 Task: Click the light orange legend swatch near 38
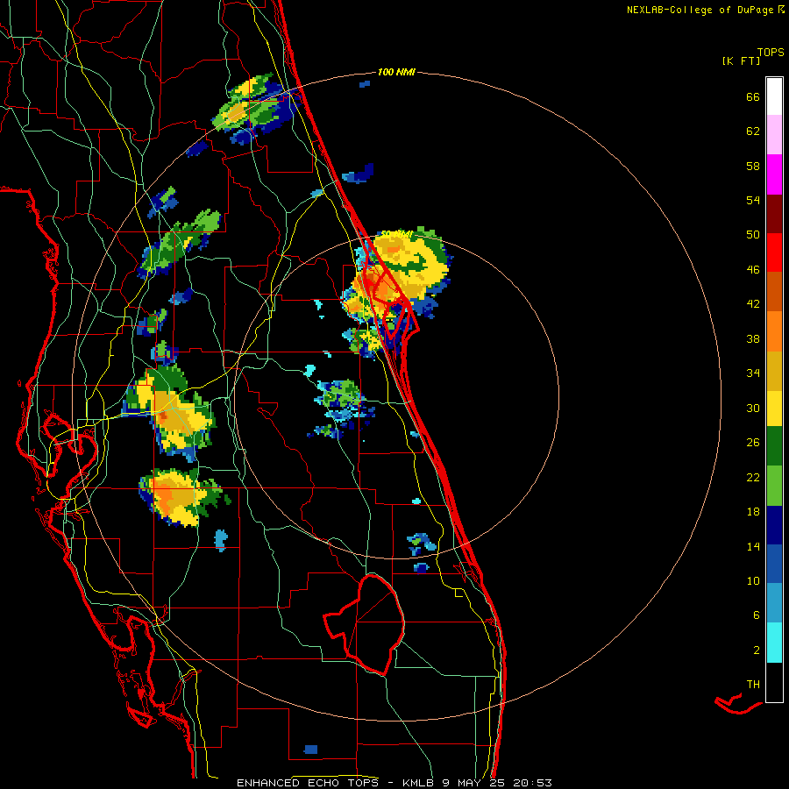pyautogui.click(x=774, y=331)
